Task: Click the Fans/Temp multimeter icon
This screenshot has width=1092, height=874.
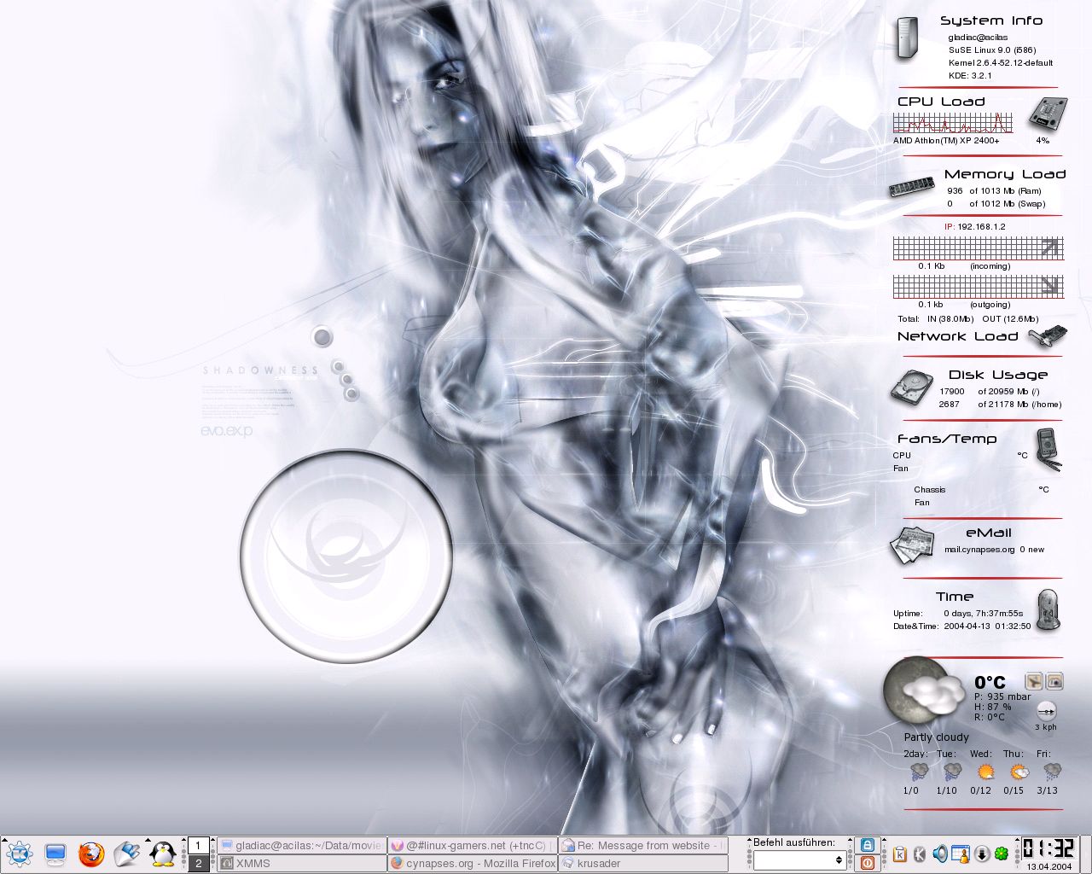Action: tap(1048, 450)
